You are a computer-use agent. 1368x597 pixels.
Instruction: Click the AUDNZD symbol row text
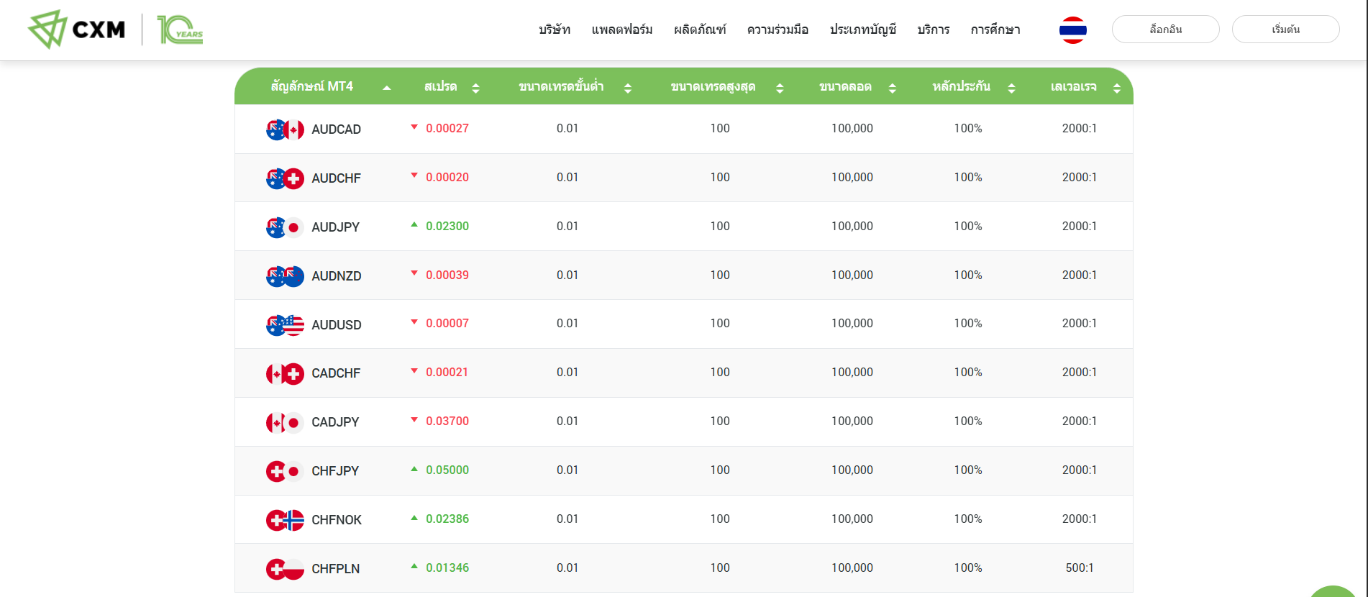(336, 276)
